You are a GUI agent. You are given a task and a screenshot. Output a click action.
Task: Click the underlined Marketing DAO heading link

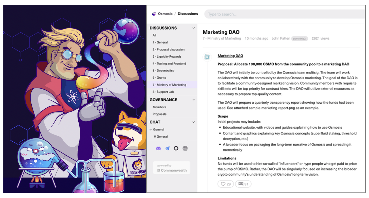point(230,56)
